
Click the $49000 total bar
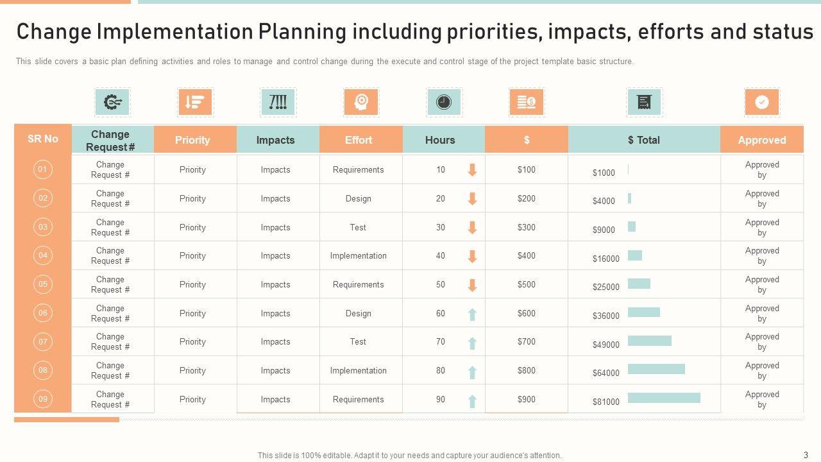point(649,341)
